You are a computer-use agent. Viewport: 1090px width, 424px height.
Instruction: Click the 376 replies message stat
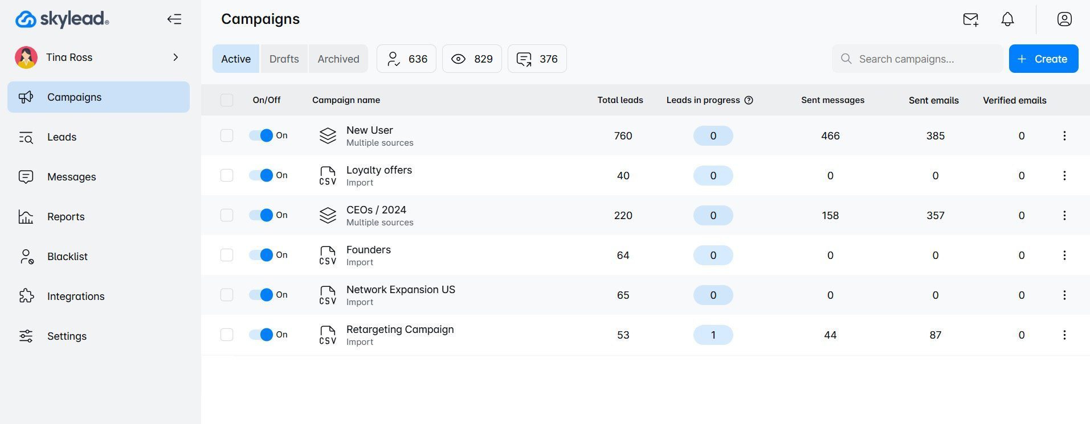537,59
